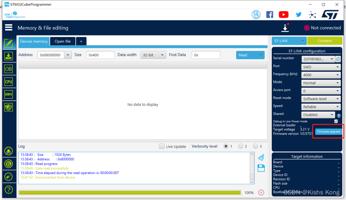
Task: Add a new tab with plus
Action: click(81, 41)
